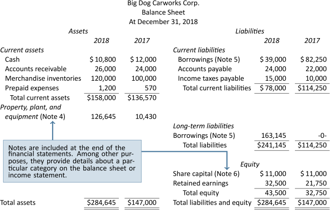Click the Cash row label

click(12, 60)
